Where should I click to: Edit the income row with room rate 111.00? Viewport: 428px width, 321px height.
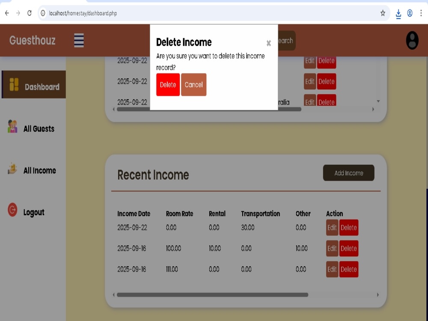[332, 269]
